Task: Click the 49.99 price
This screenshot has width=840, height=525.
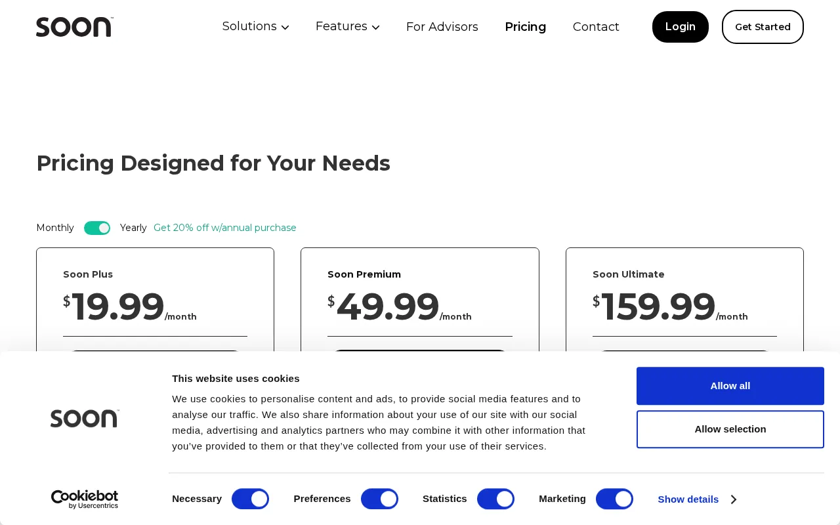Action: tap(388, 306)
